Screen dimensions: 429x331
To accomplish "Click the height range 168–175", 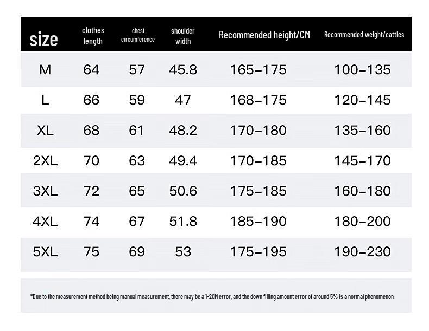I will tap(258, 100).
